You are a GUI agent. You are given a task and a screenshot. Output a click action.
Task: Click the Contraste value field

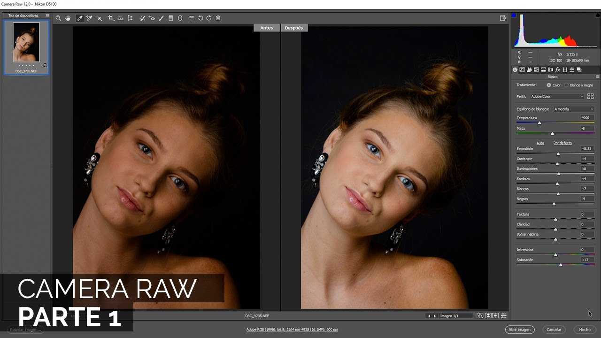586,159
